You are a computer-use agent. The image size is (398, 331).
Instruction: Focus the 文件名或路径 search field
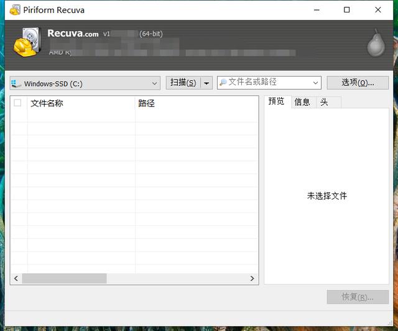click(x=267, y=83)
